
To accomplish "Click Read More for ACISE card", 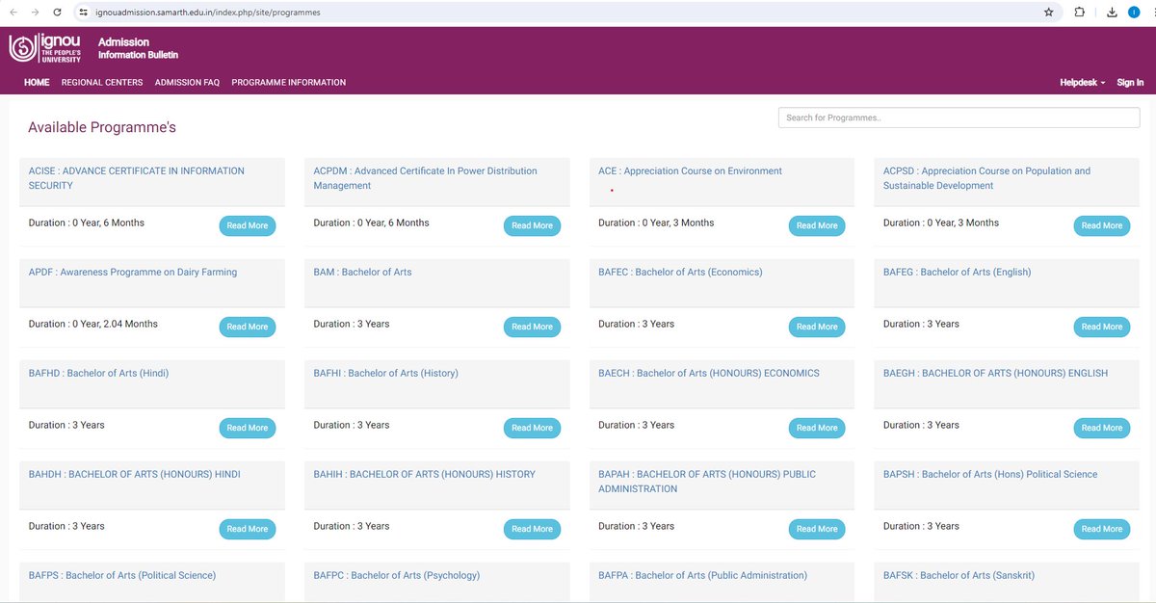I will [248, 225].
